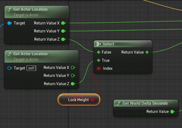
Task: Select the lower Get Actor Location node title
Action: click(30, 54)
